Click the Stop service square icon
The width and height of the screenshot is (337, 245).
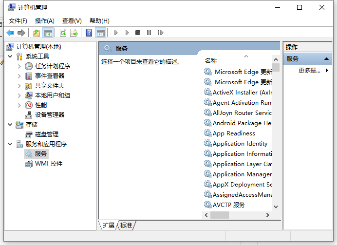point(138,33)
